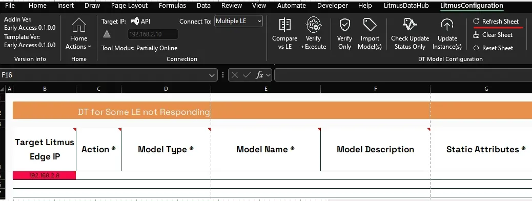
Task: Click Update Instance(s) upload arrow icon
Action: (447, 25)
